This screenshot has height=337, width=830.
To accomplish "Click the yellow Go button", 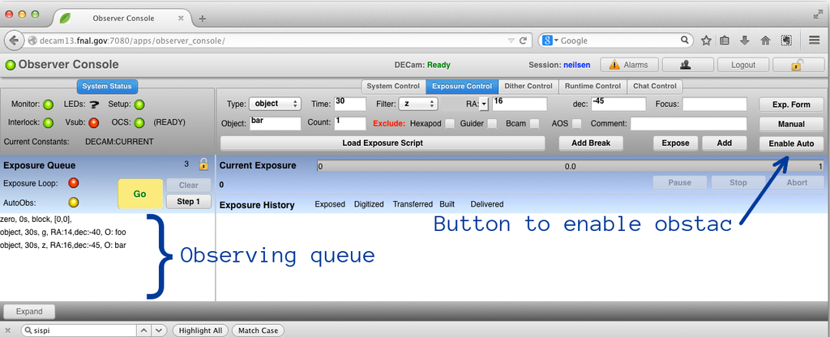I will click(x=139, y=194).
